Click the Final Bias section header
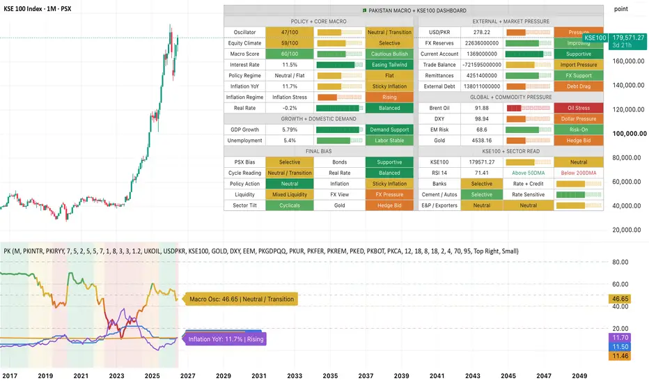This screenshot has height=383, width=649. point(318,152)
